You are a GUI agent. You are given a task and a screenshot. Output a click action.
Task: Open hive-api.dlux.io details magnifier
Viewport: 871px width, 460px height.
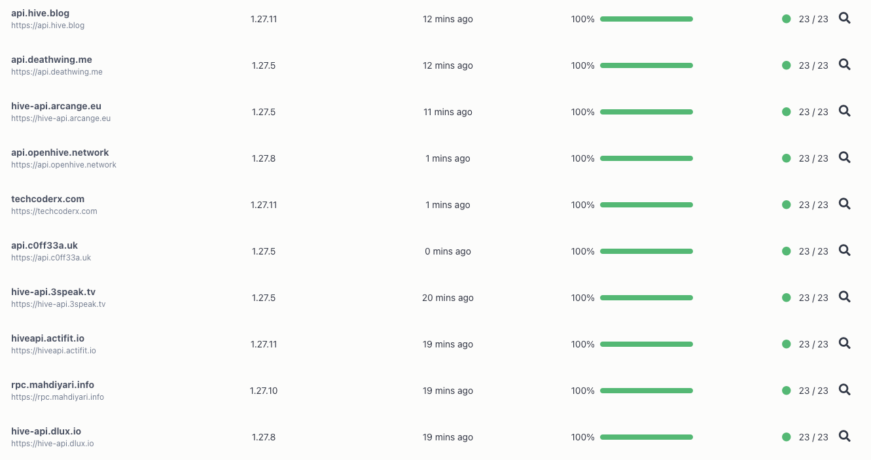(x=845, y=436)
